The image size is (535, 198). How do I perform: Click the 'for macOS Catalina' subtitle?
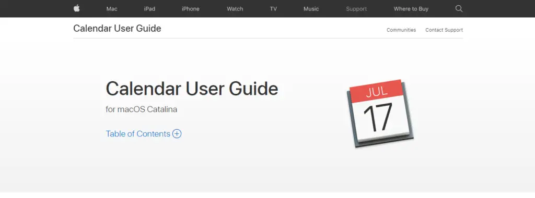141,109
